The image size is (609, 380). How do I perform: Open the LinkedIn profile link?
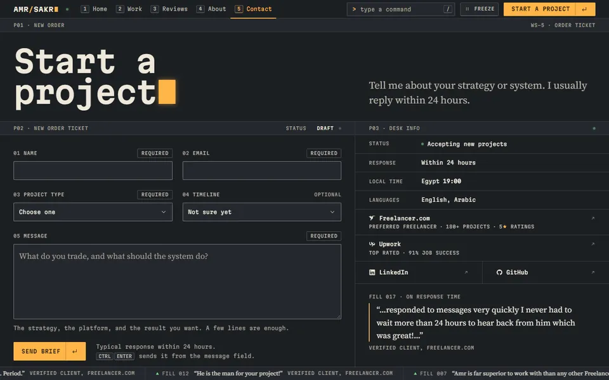[419, 272]
